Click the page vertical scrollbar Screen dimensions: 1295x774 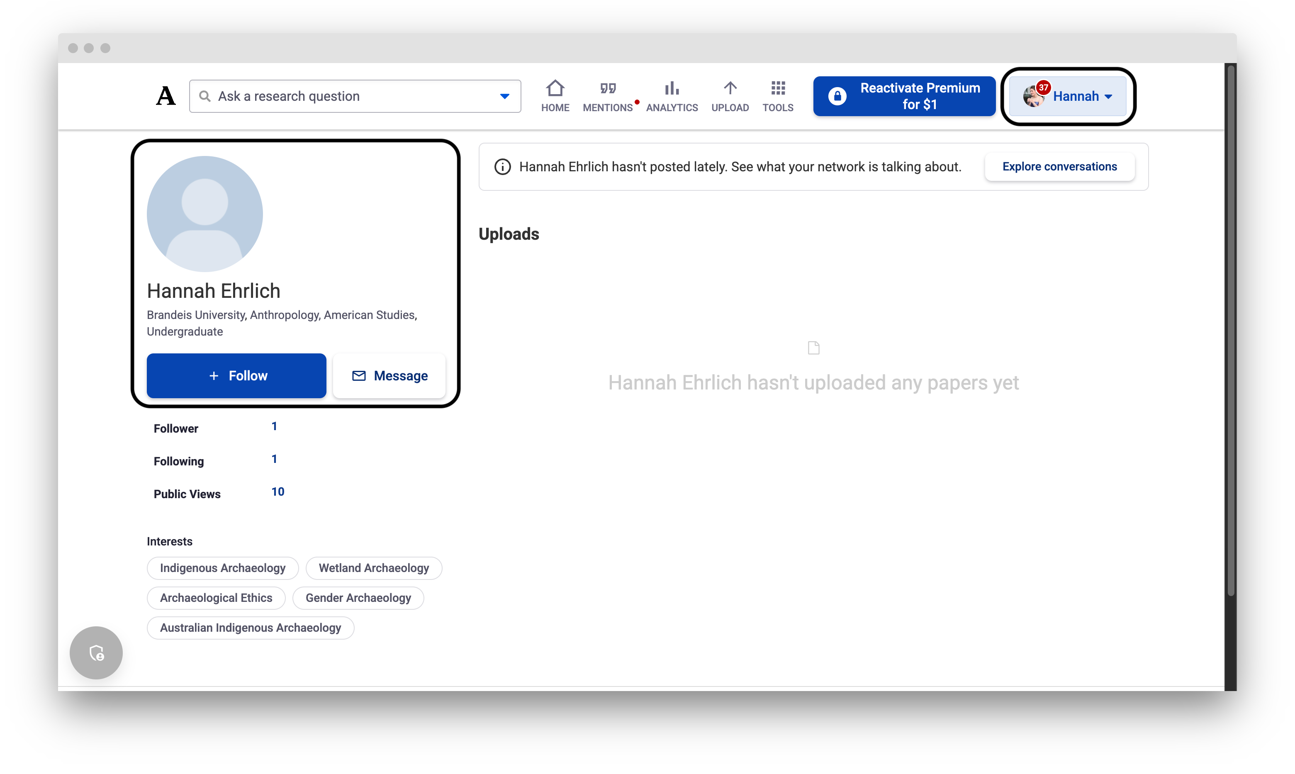1231,330
